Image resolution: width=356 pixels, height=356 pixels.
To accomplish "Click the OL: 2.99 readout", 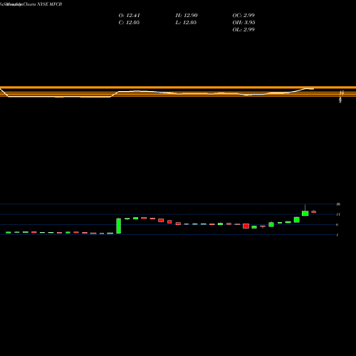I will tap(244, 30).
